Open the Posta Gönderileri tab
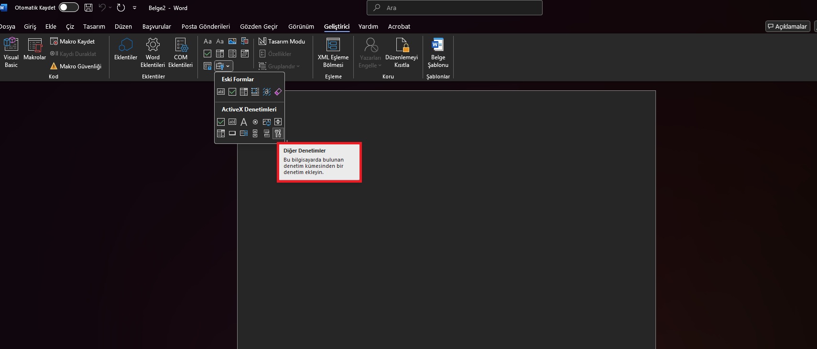 206,27
